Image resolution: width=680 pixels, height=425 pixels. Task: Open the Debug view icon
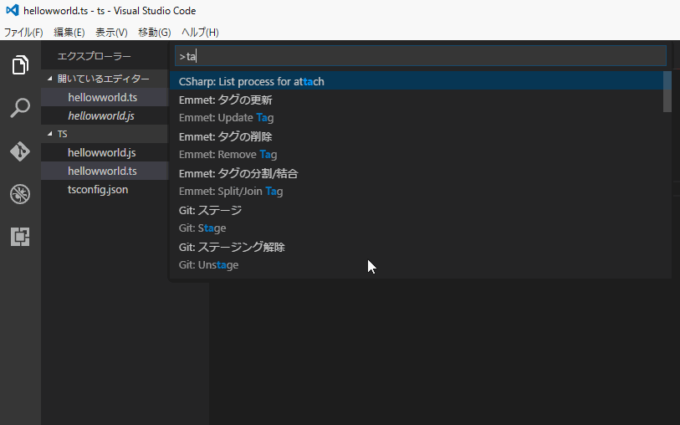(x=20, y=194)
